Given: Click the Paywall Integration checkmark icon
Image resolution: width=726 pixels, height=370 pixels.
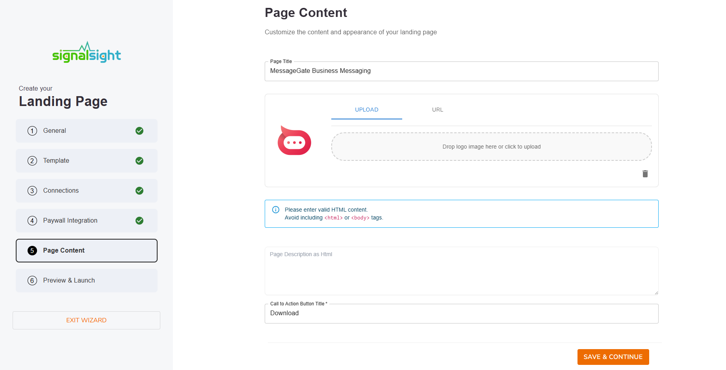Looking at the screenshot, I should [139, 221].
